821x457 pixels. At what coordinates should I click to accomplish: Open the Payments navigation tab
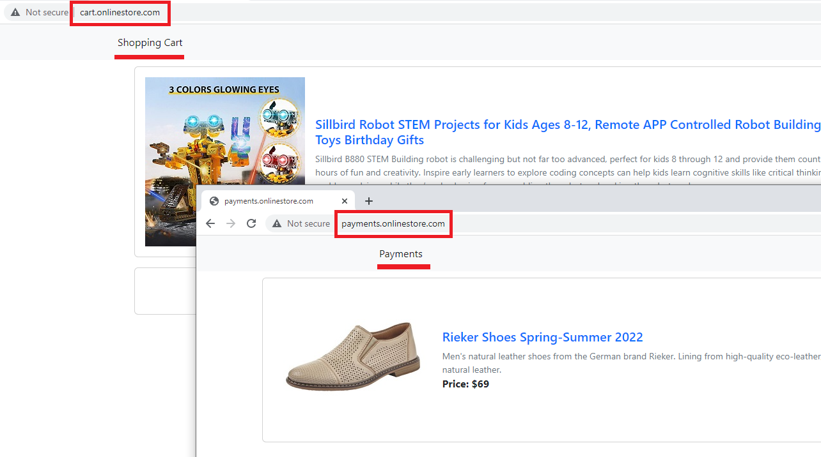click(401, 254)
